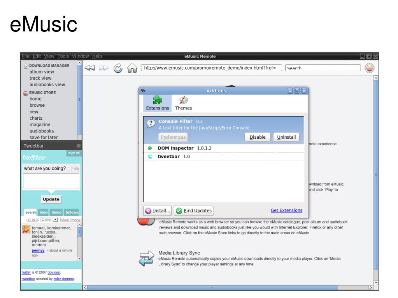This screenshot has height=298, width=398.
Task: Switch to the followers tab in Tweetbar
Action: coord(72,213)
